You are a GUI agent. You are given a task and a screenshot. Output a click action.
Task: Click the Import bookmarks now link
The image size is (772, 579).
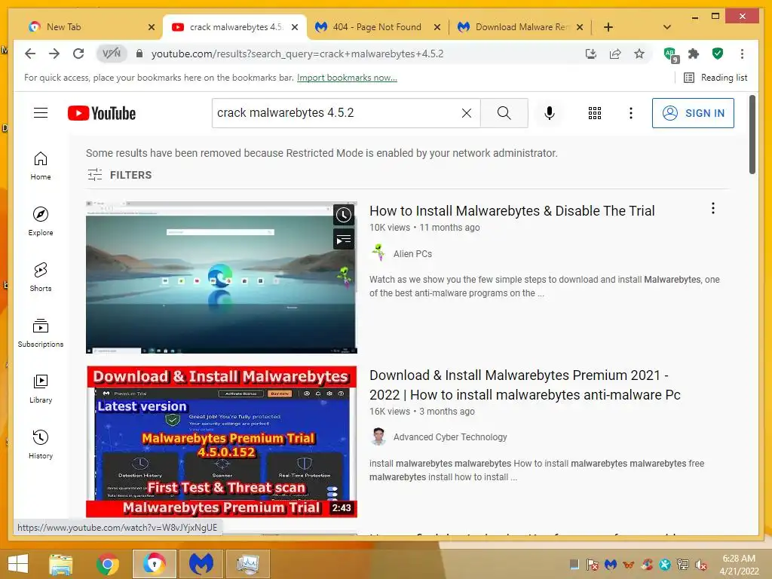click(x=347, y=78)
